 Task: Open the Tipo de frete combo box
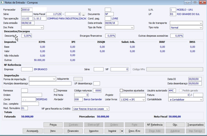[x=119, y=27]
